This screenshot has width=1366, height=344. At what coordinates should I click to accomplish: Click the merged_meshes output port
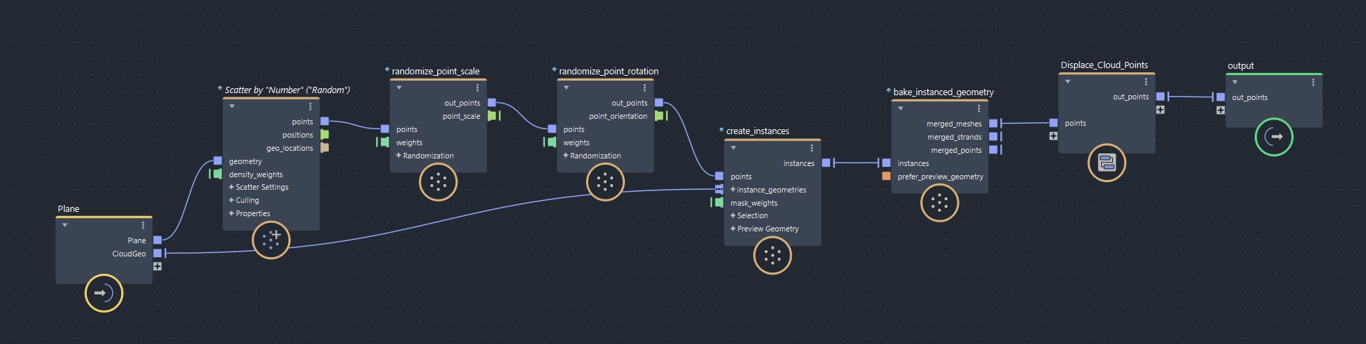click(x=993, y=124)
